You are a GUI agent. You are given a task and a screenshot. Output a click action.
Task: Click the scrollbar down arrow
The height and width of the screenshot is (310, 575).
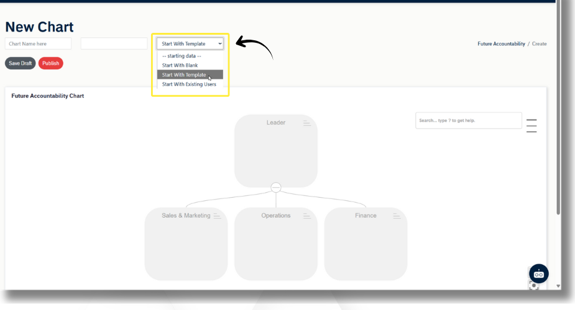[558, 286]
